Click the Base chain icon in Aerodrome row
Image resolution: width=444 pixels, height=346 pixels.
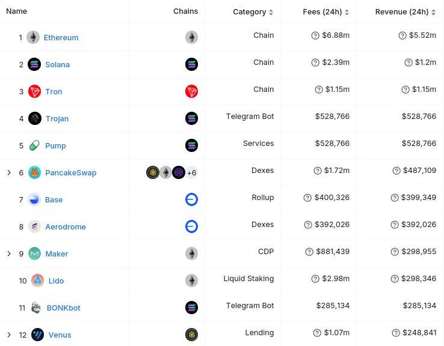(191, 226)
